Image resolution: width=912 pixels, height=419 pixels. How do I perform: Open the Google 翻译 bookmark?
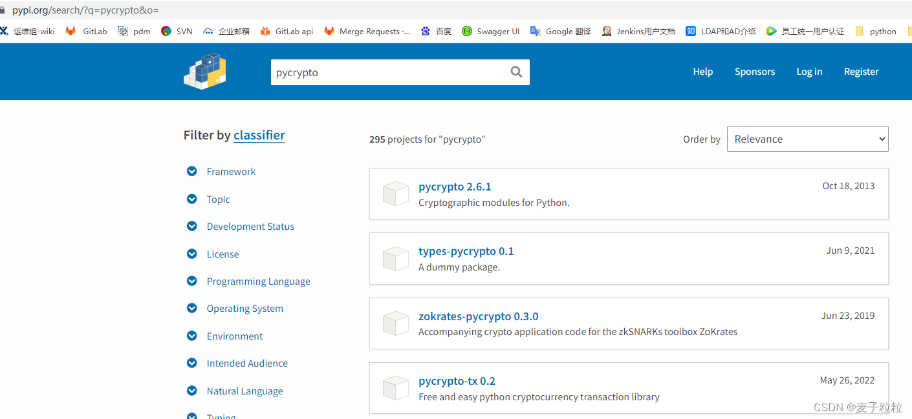(x=566, y=30)
